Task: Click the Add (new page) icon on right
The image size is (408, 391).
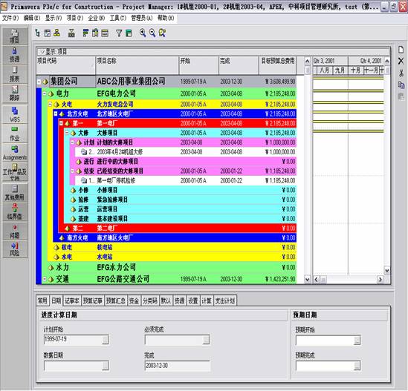Action: (x=401, y=50)
